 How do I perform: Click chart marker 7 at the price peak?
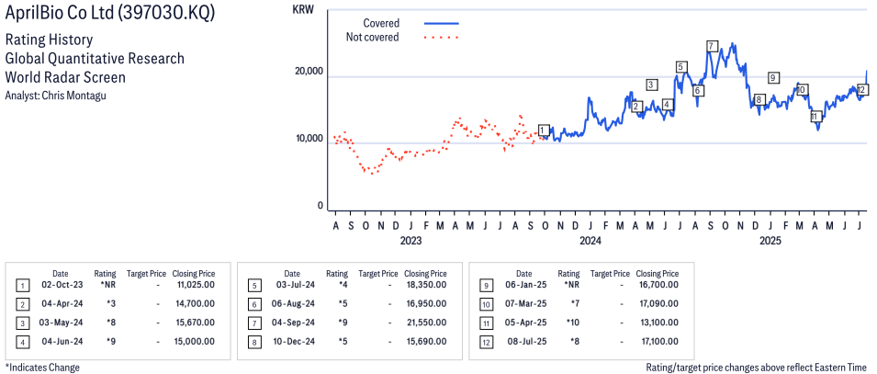coord(712,46)
